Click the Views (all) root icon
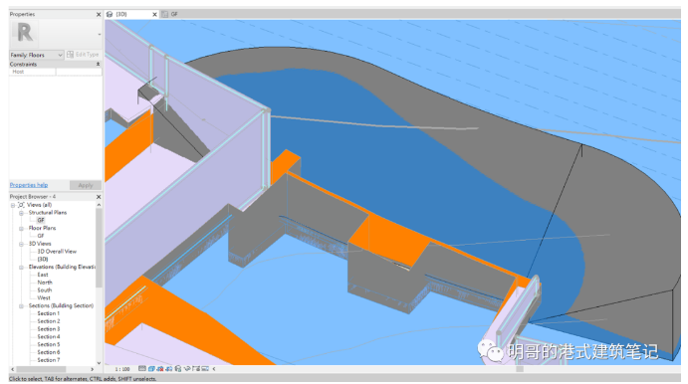 21,205
